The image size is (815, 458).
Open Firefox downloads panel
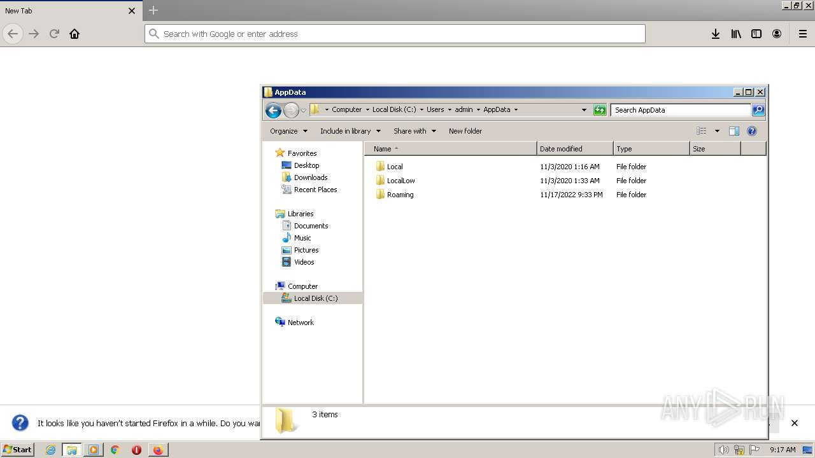pyautogui.click(x=716, y=34)
